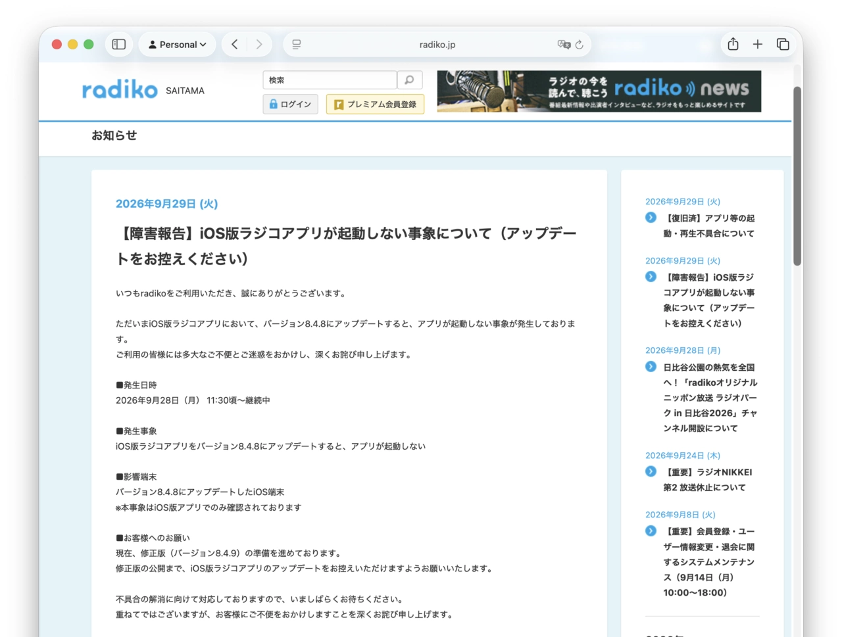
Task: Click arrow icon beside 会員登録 maintenance notice
Action: pyautogui.click(x=651, y=531)
